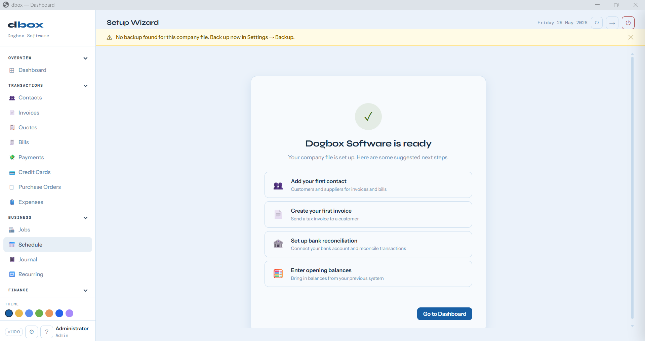Viewport: 645px width, 341px height.
Task: Click the arrow (switch/logout) icon in header
Action: 612,23
